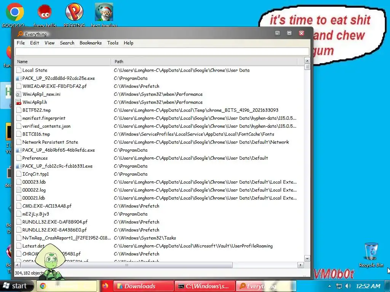
Task: Click the 12:52 AM taskbar clock
Action: (368, 286)
